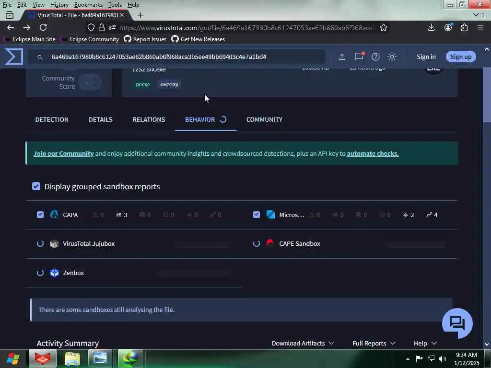Open the Firefox hamburger menu
The height and width of the screenshot is (368, 491).
(480, 27)
